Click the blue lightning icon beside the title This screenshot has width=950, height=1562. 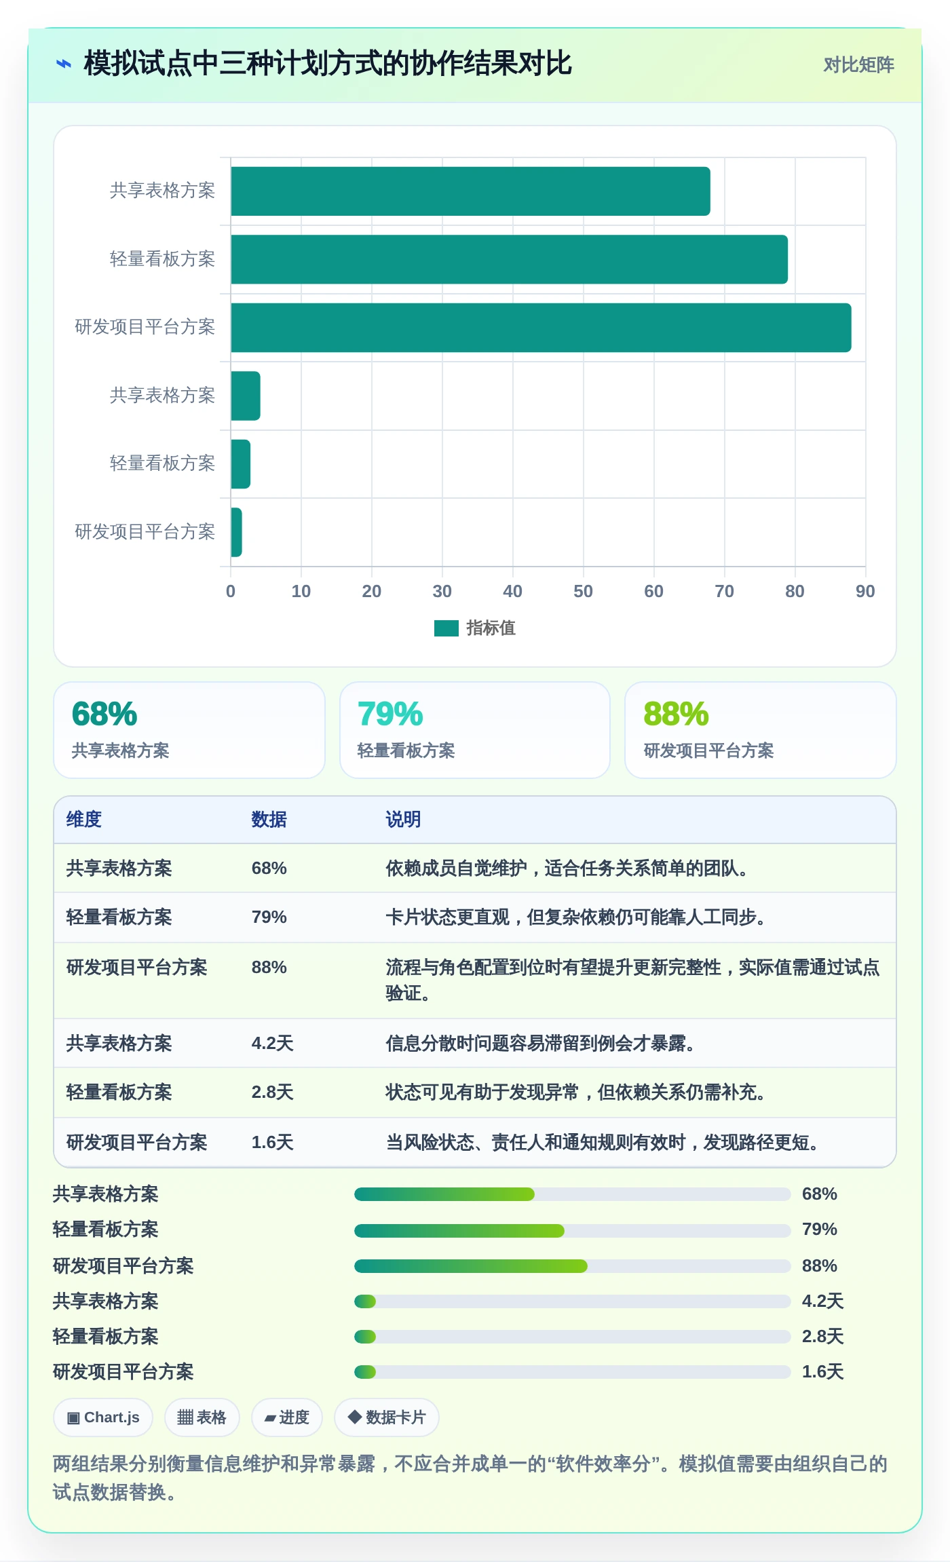pos(63,64)
